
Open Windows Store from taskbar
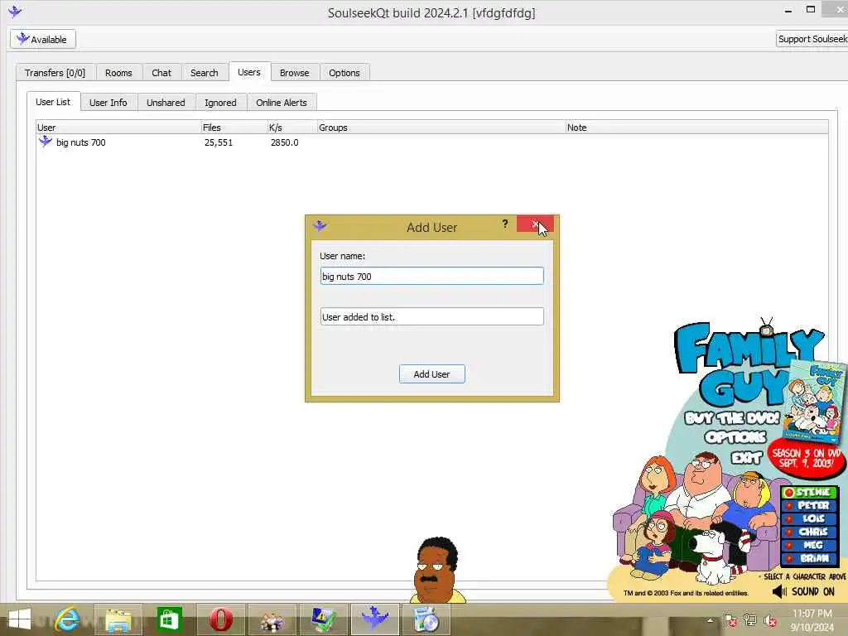pyautogui.click(x=169, y=619)
